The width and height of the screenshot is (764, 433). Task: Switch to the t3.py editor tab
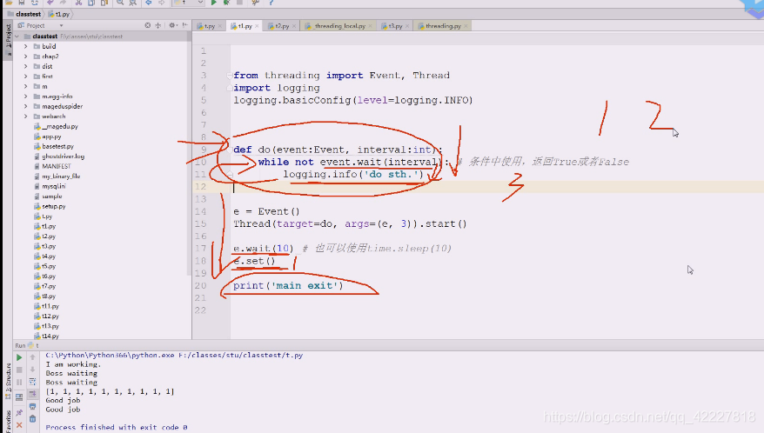[395, 26]
